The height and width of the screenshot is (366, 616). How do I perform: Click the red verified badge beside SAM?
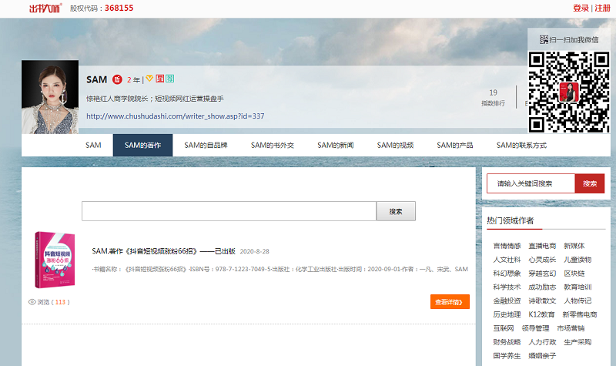117,79
